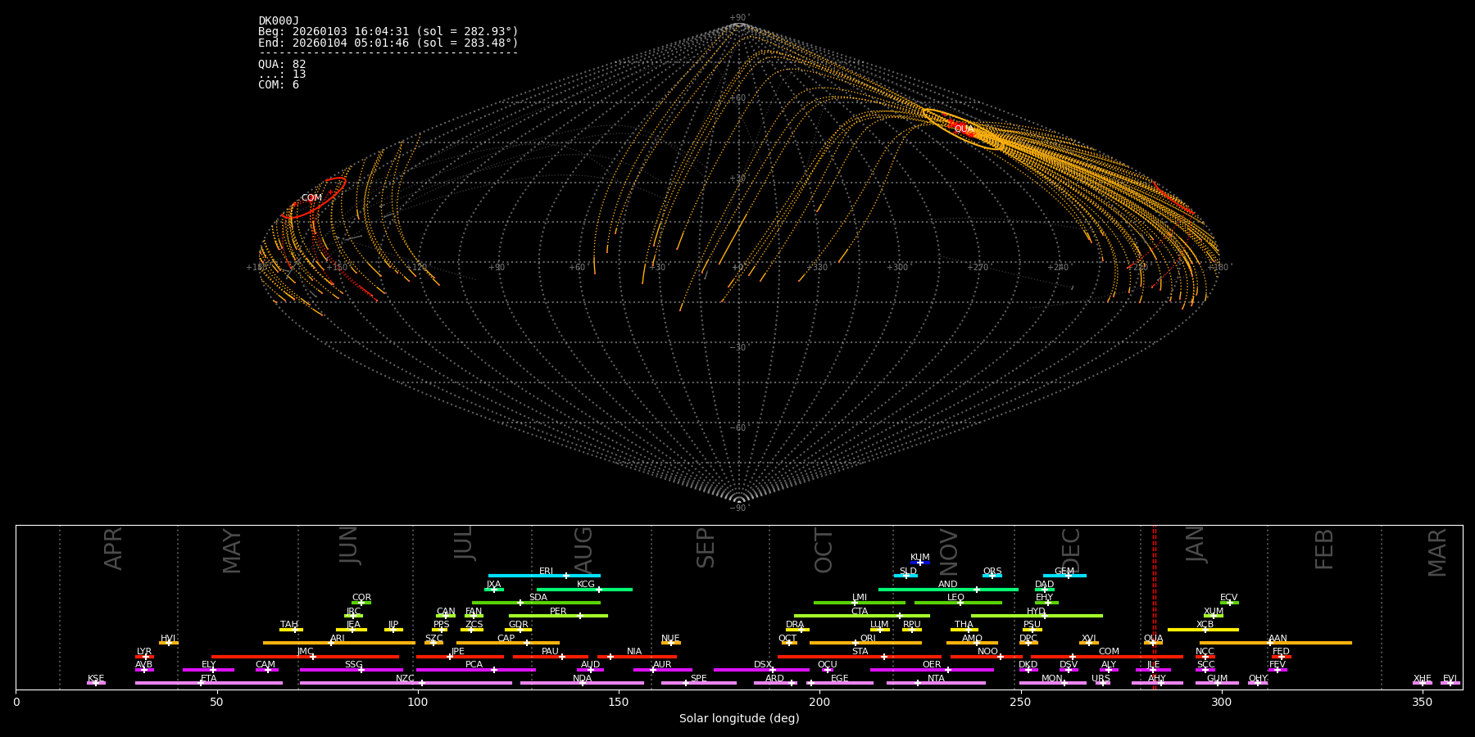
Task: Click the COM radiant label on sky map
Action: 311,198
